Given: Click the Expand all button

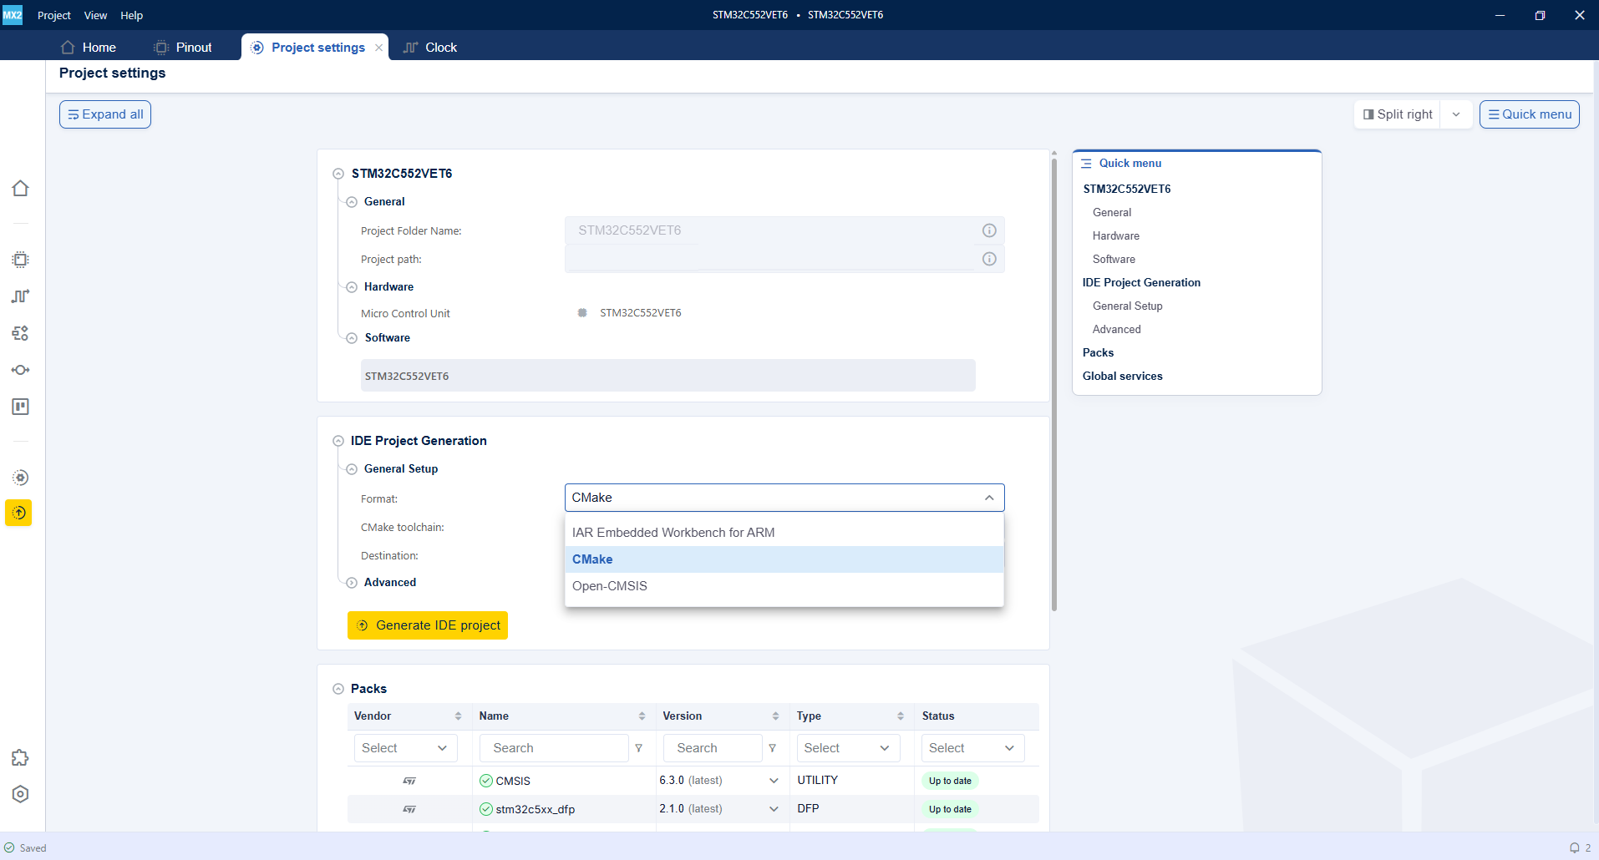Looking at the screenshot, I should coord(105,114).
